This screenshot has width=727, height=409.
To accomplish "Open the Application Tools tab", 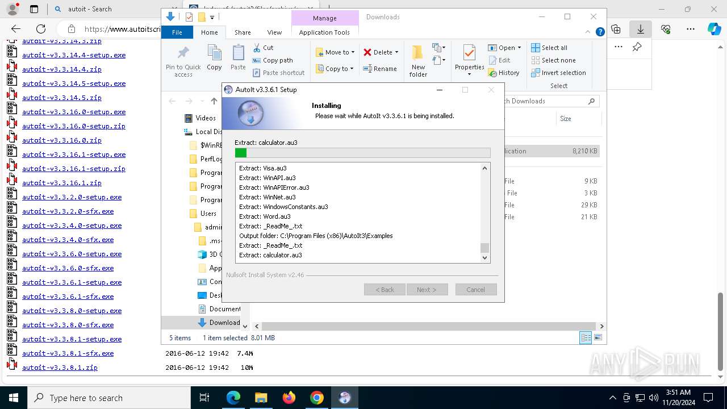I will (324, 32).
